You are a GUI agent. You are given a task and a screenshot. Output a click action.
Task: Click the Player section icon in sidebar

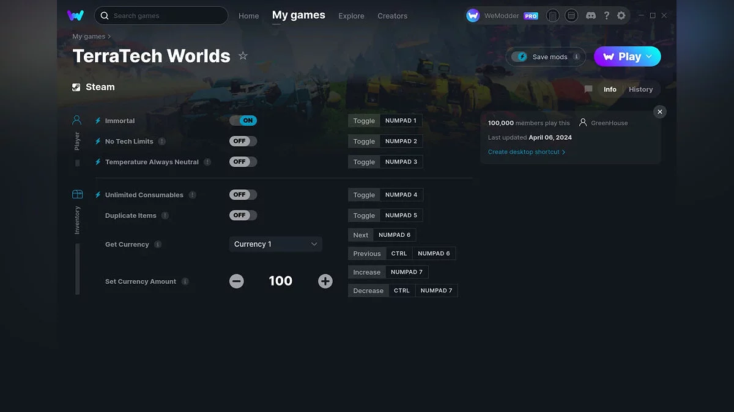(x=76, y=120)
